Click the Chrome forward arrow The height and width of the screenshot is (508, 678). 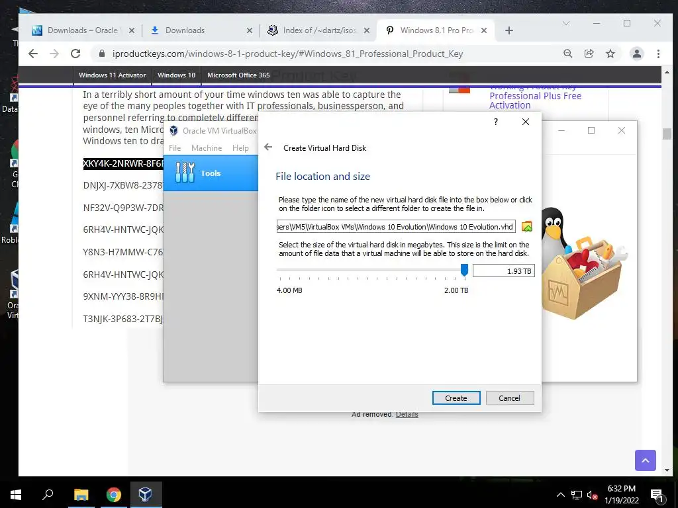pos(54,54)
